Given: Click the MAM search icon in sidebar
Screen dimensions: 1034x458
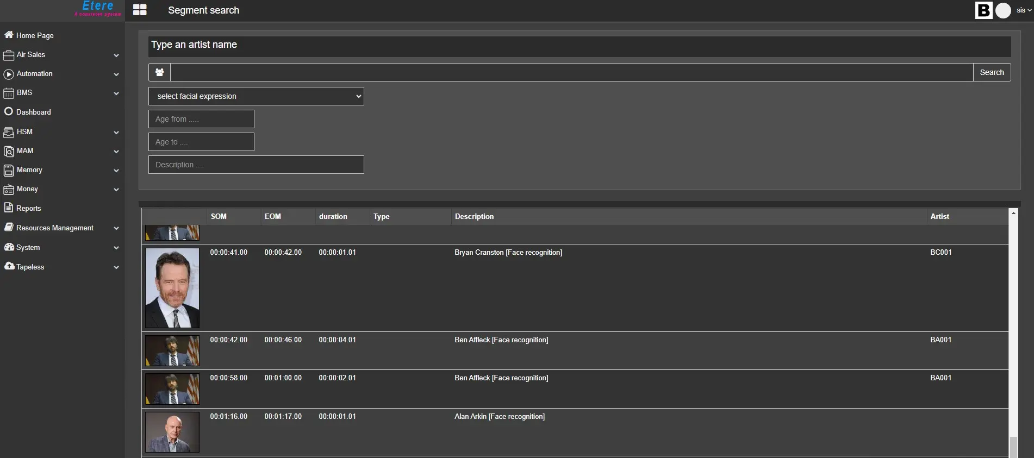Looking at the screenshot, I should click(9, 151).
